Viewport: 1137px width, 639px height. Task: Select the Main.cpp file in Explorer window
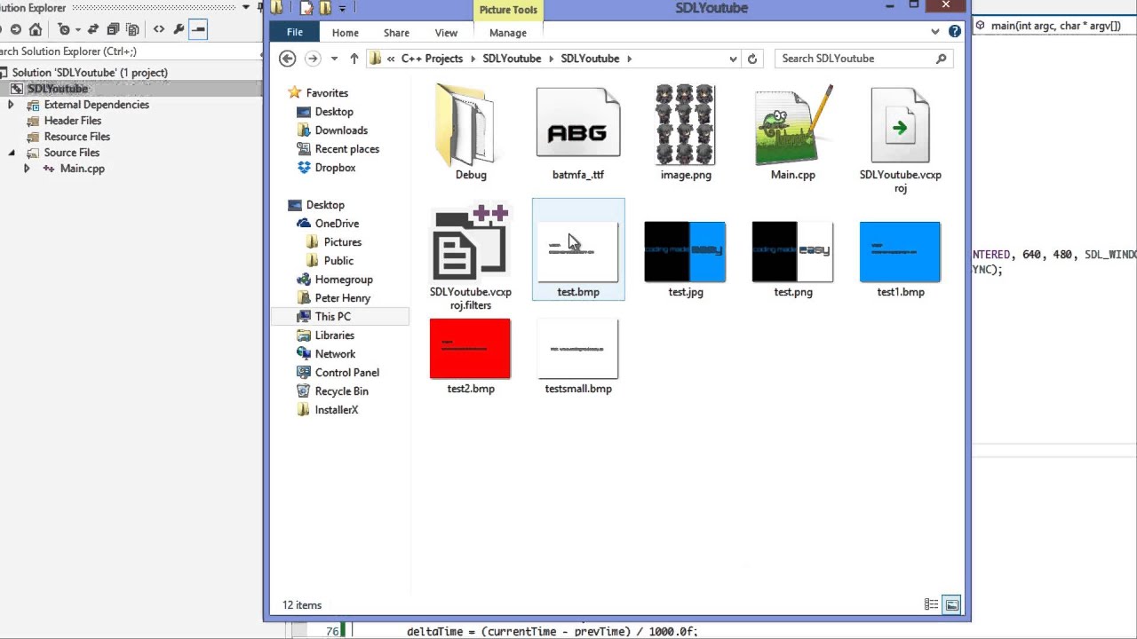(793, 133)
